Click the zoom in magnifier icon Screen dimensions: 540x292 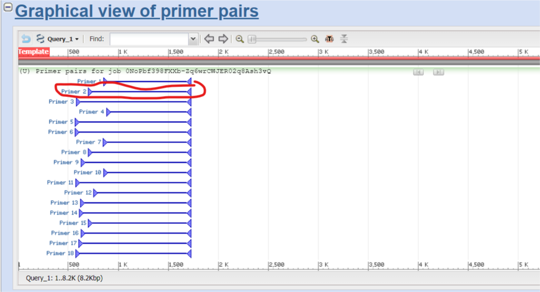point(314,39)
